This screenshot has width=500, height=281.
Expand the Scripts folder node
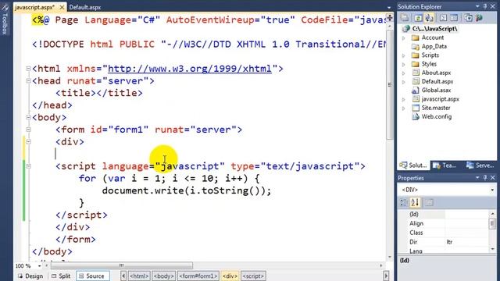[x=404, y=55]
